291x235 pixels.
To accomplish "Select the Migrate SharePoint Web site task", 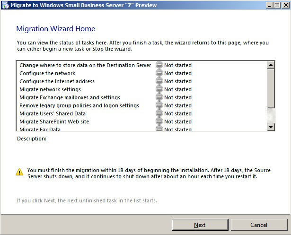I will (x=54, y=122).
